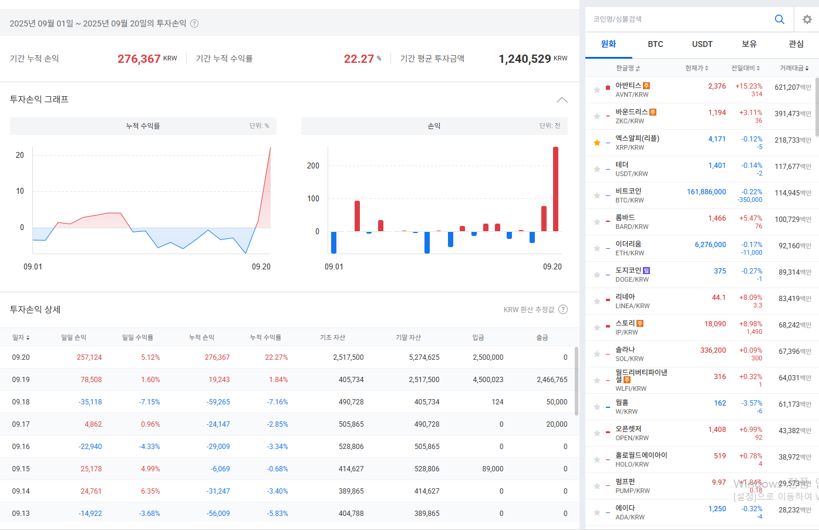Click the 09.15 deposit value 89,000
This screenshot has height=530, width=819.
click(493, 469)
